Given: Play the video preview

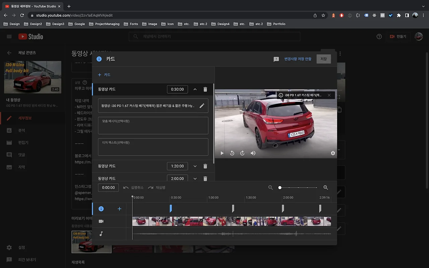Looking at the screenshot, I should pos(222,153).
